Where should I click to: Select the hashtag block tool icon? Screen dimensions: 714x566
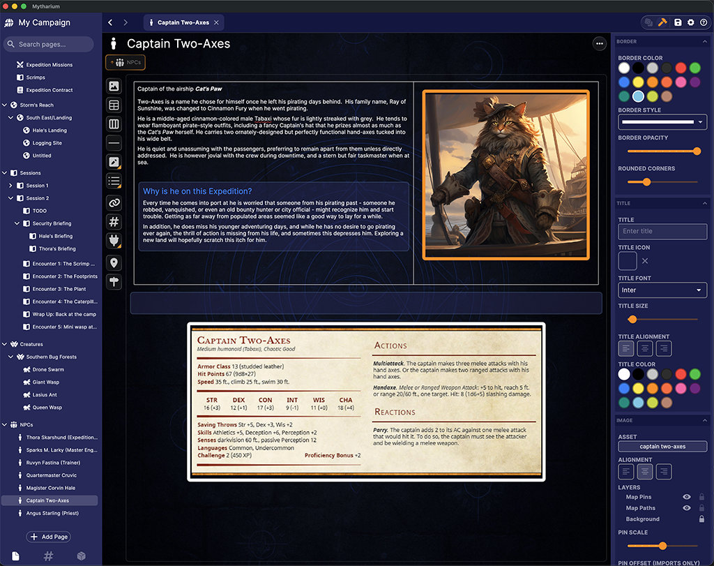coord(114,222)
